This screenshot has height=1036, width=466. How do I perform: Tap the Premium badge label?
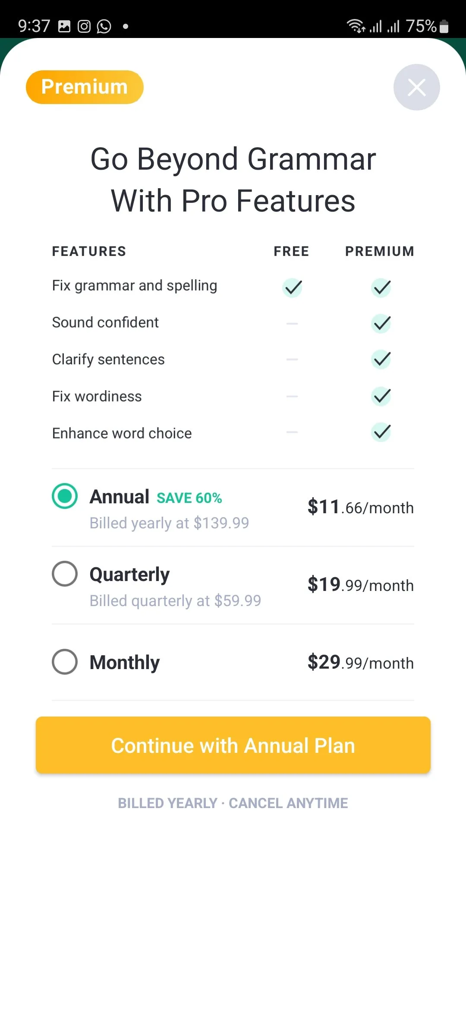(x=85, y=87)
